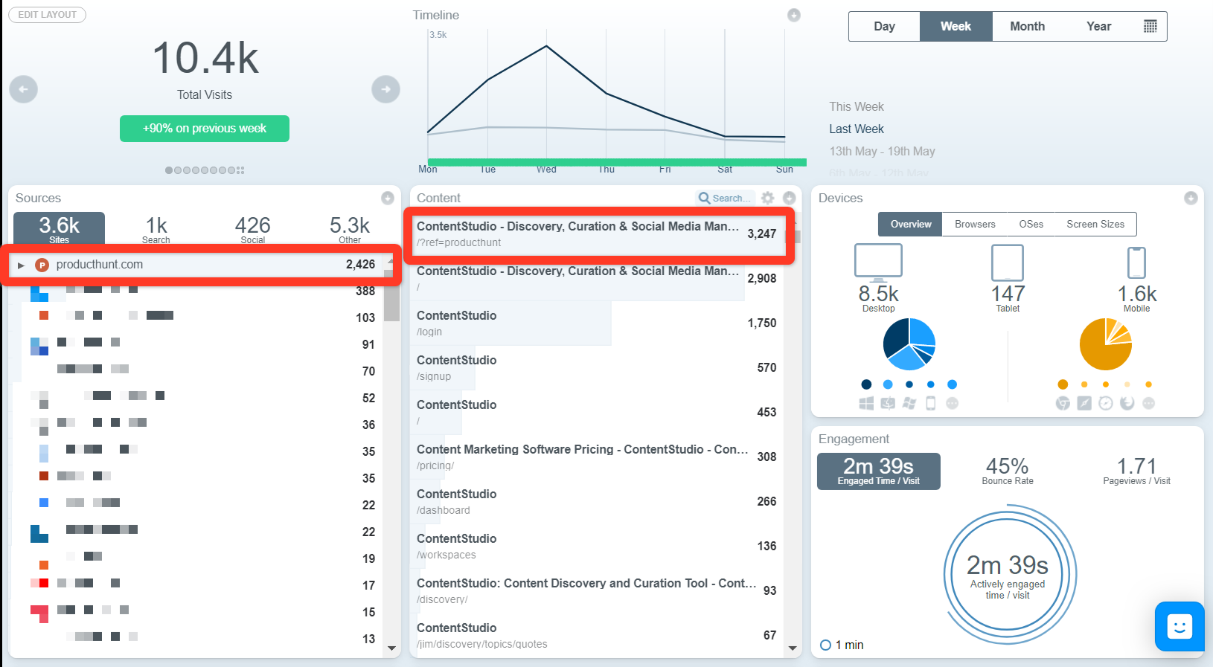1213x667 pixels.
Task: Select the 1.71 Pageviews / Visit metric
Action: (1136, 471)
